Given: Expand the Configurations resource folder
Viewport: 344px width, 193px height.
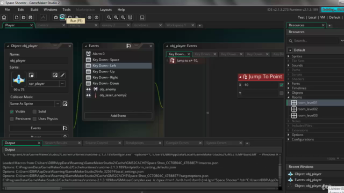Looking at the screenshot, I should (289, 139).
